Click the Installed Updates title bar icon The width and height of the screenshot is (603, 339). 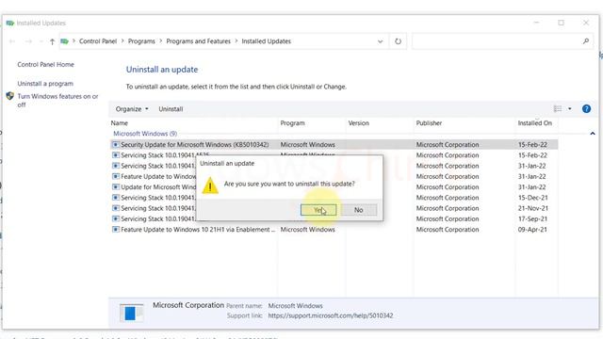point(10,23)
